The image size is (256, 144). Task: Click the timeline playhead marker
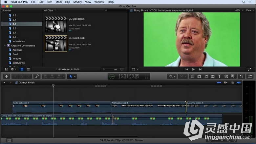(x=53, y=86)
